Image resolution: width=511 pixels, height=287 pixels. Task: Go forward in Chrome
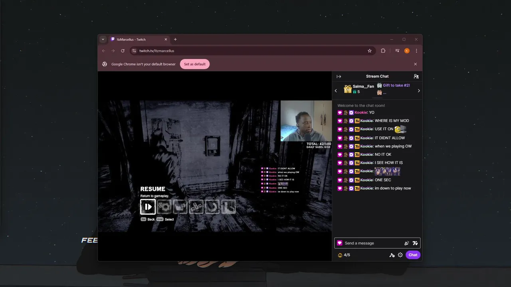(113, 51)
